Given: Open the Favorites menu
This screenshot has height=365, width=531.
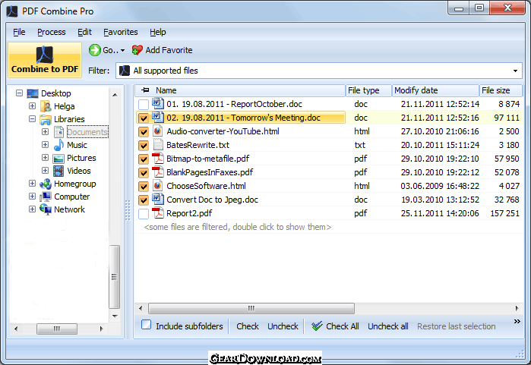Looking at the screenshot, I should point(121,32).
